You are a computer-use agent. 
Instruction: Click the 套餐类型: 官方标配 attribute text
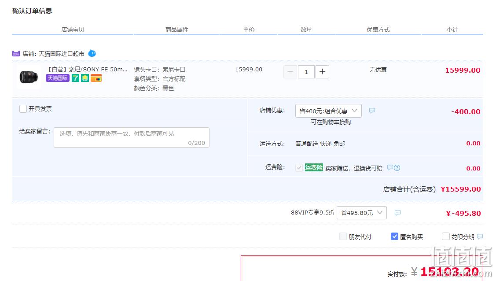pos(159,79)
